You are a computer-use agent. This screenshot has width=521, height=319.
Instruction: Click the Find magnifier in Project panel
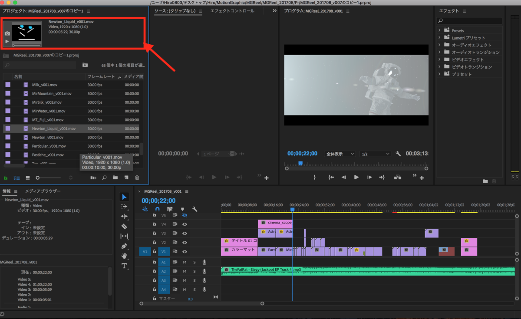pos(104,178)
